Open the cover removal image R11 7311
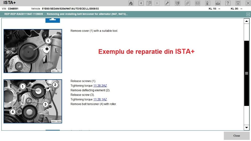Image resolution: width=251 pixels, height=141 pixels. tap(33, 51)
